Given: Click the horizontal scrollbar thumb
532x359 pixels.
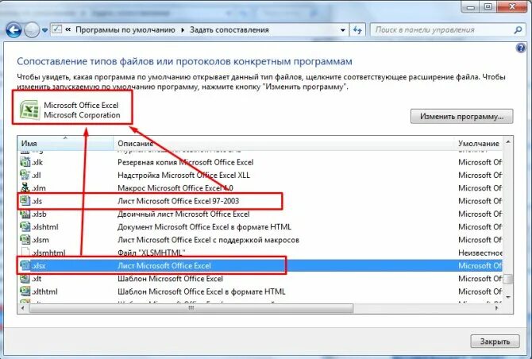Looking at the screenshot, I should [x=191, y=308].
